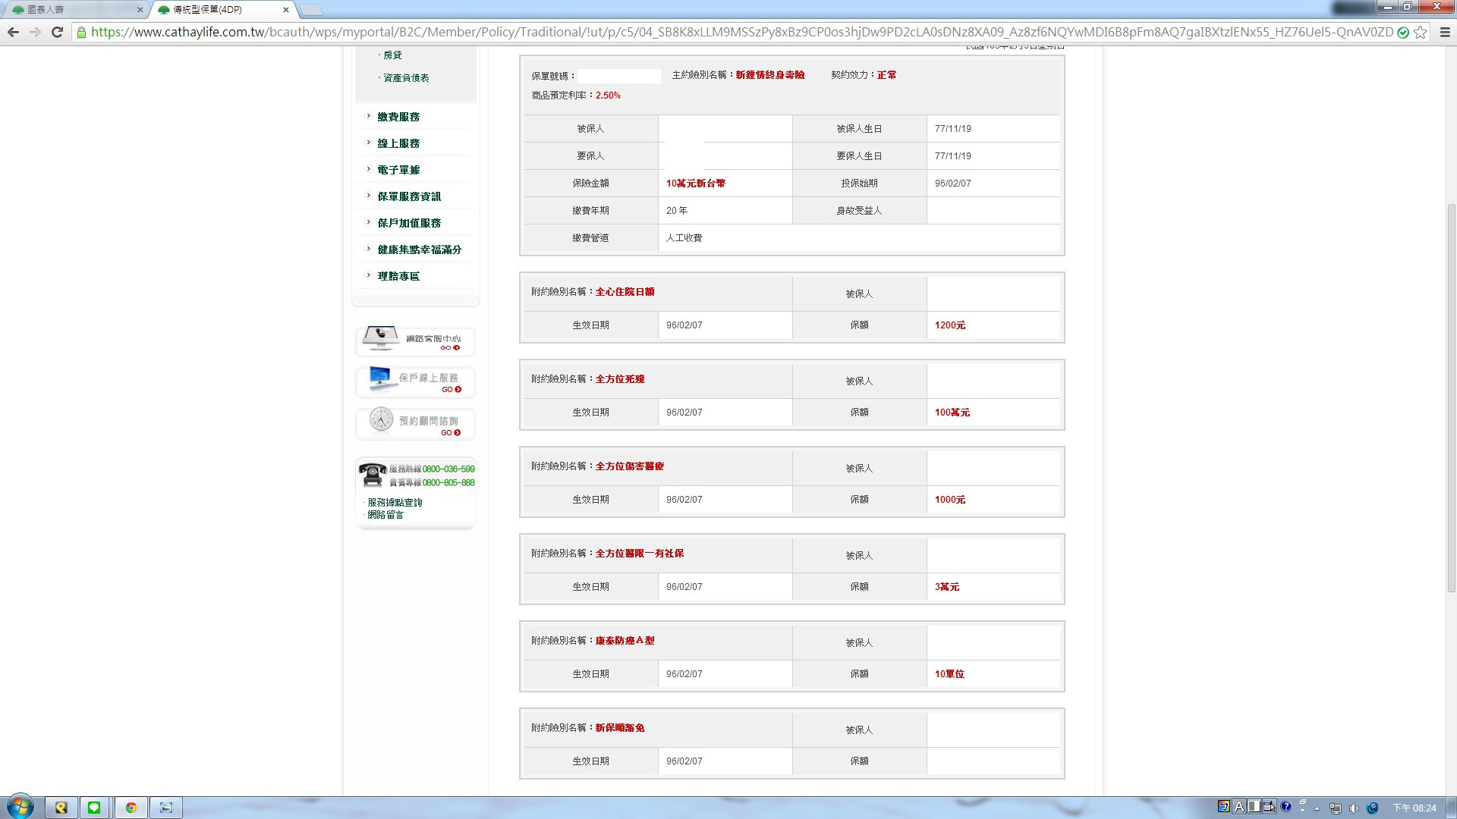Click the IME help question mark icon

pyautogui.click(x=1285, y=807)
